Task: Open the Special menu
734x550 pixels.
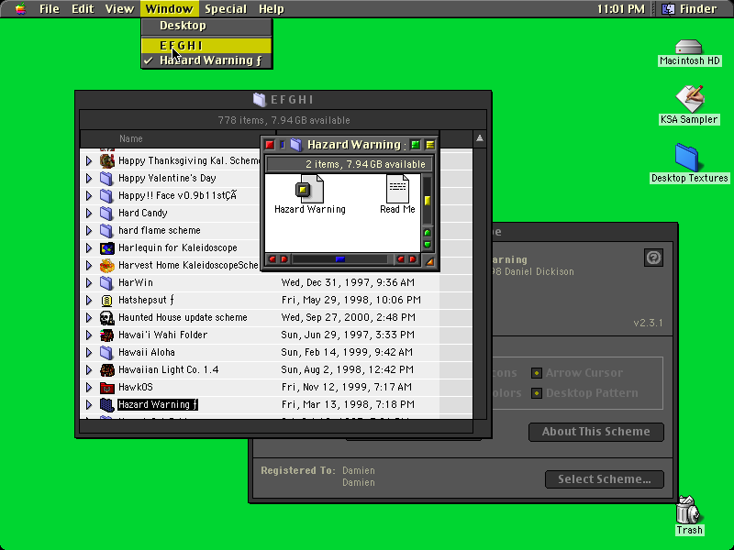Action: click(x=226, y=9)
